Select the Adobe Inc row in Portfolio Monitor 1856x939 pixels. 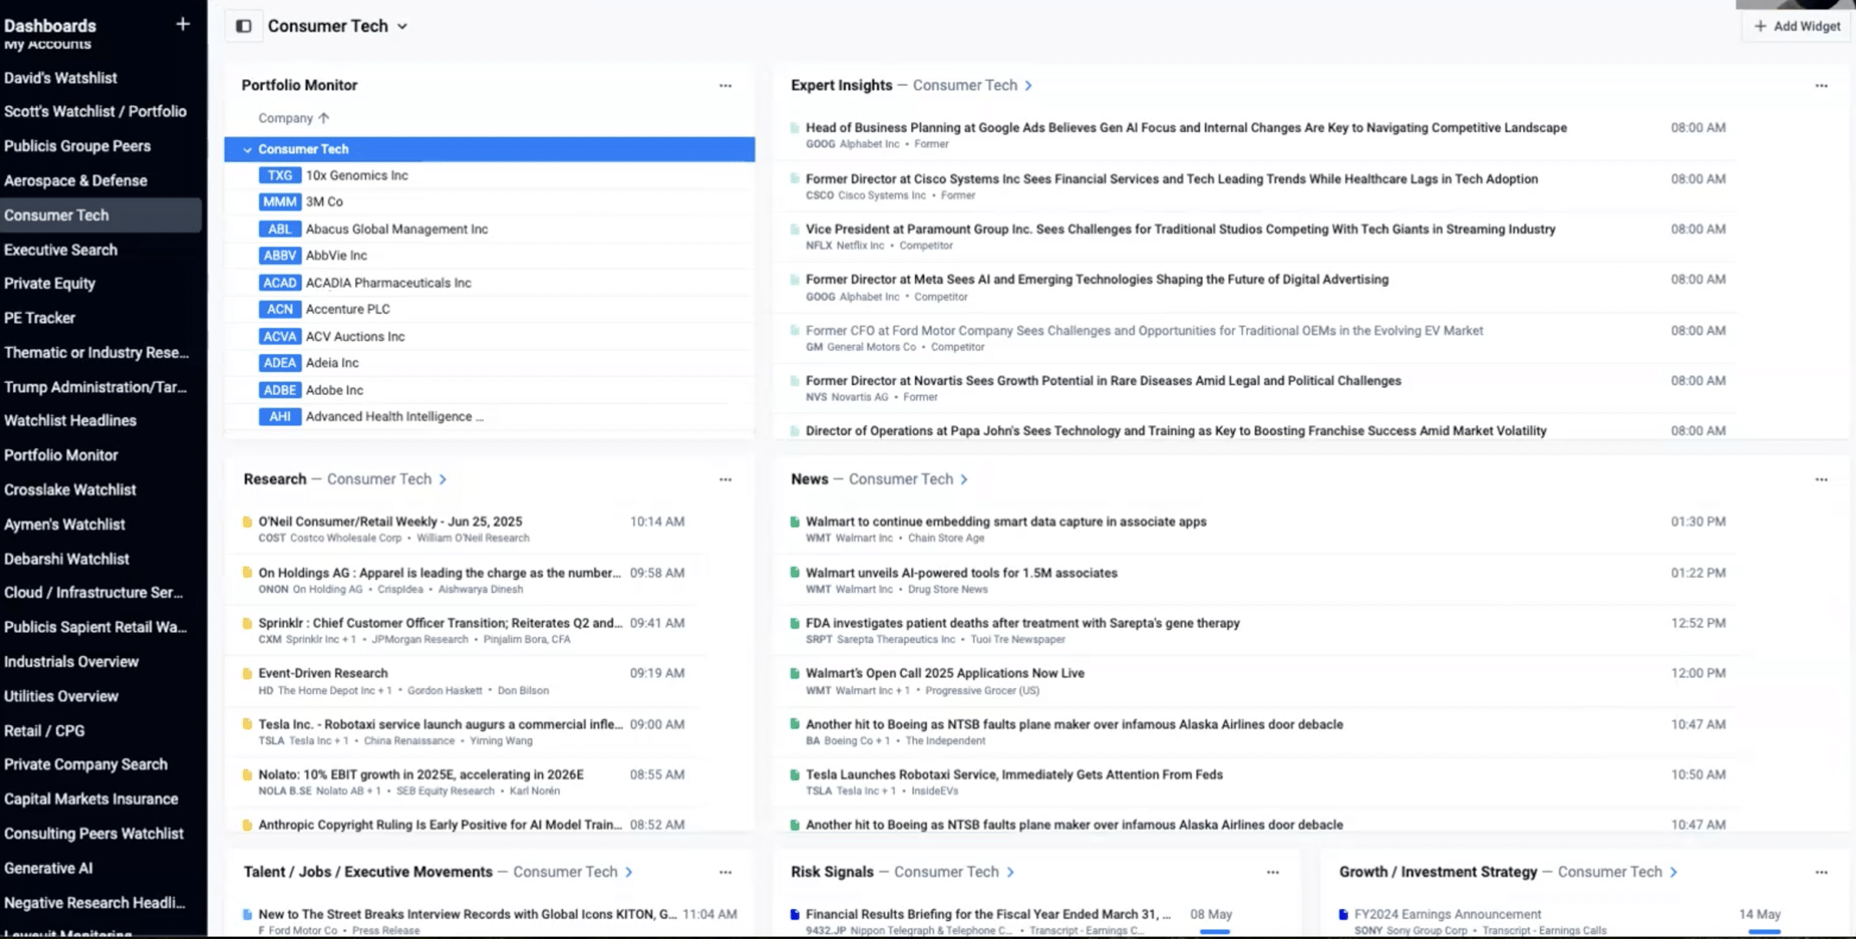point(334,389)
